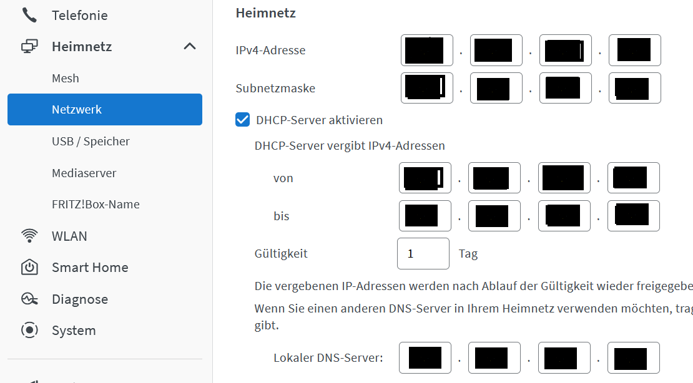This screenshot has height=383, width=693.
Task: Collapse the Heimnetz menu chevron
Action: [x=190, y=47]
